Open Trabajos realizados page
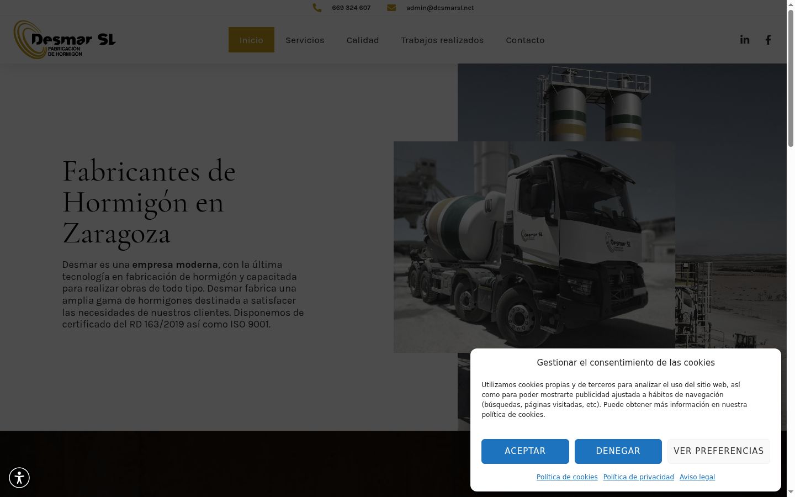795x497 pixels. (x=442, y=40)
